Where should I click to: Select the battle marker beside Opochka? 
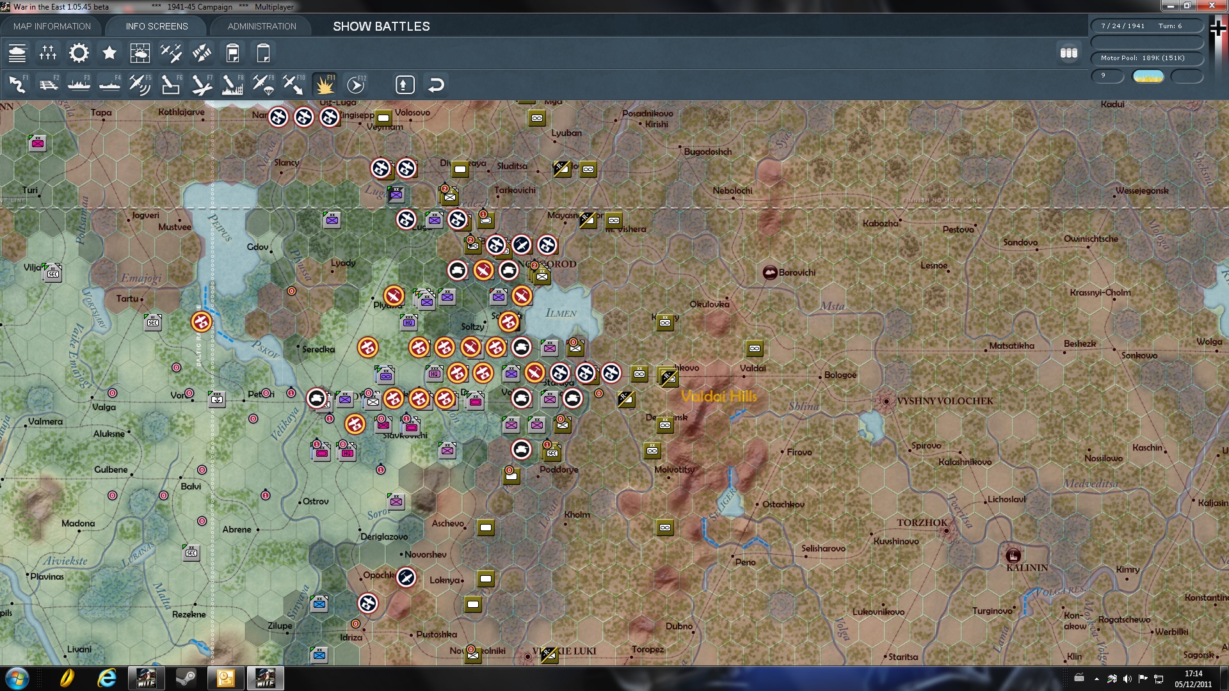[x=406, y=578]
